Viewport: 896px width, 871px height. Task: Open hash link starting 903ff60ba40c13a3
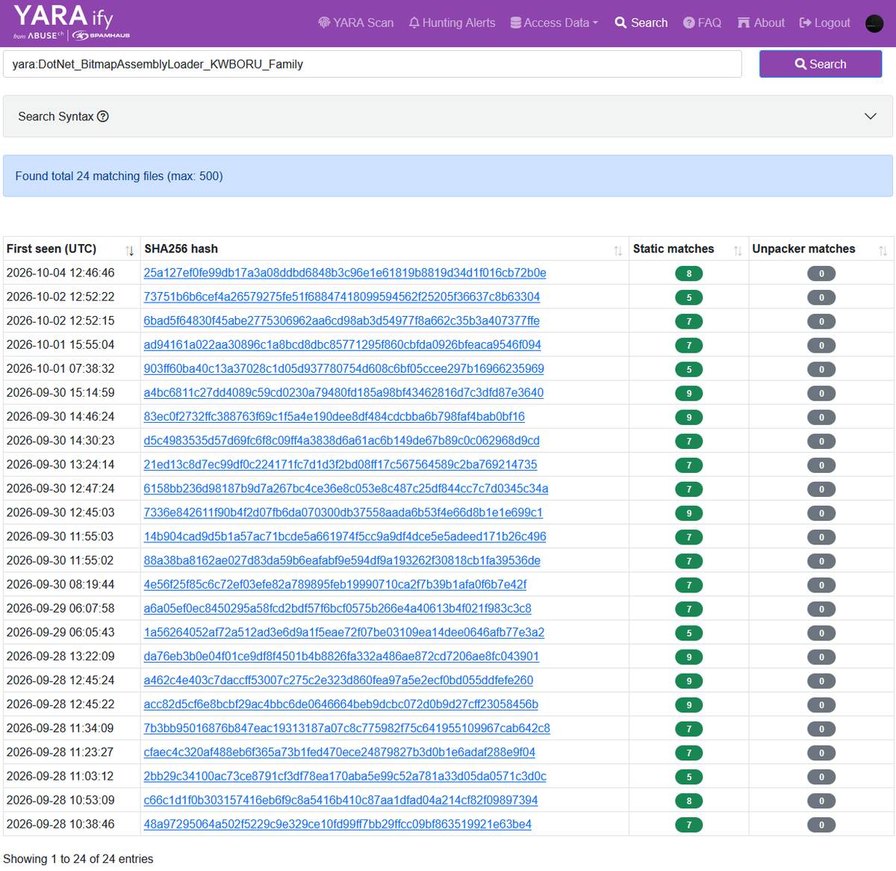pyautogui.click(x=344, y=368)
